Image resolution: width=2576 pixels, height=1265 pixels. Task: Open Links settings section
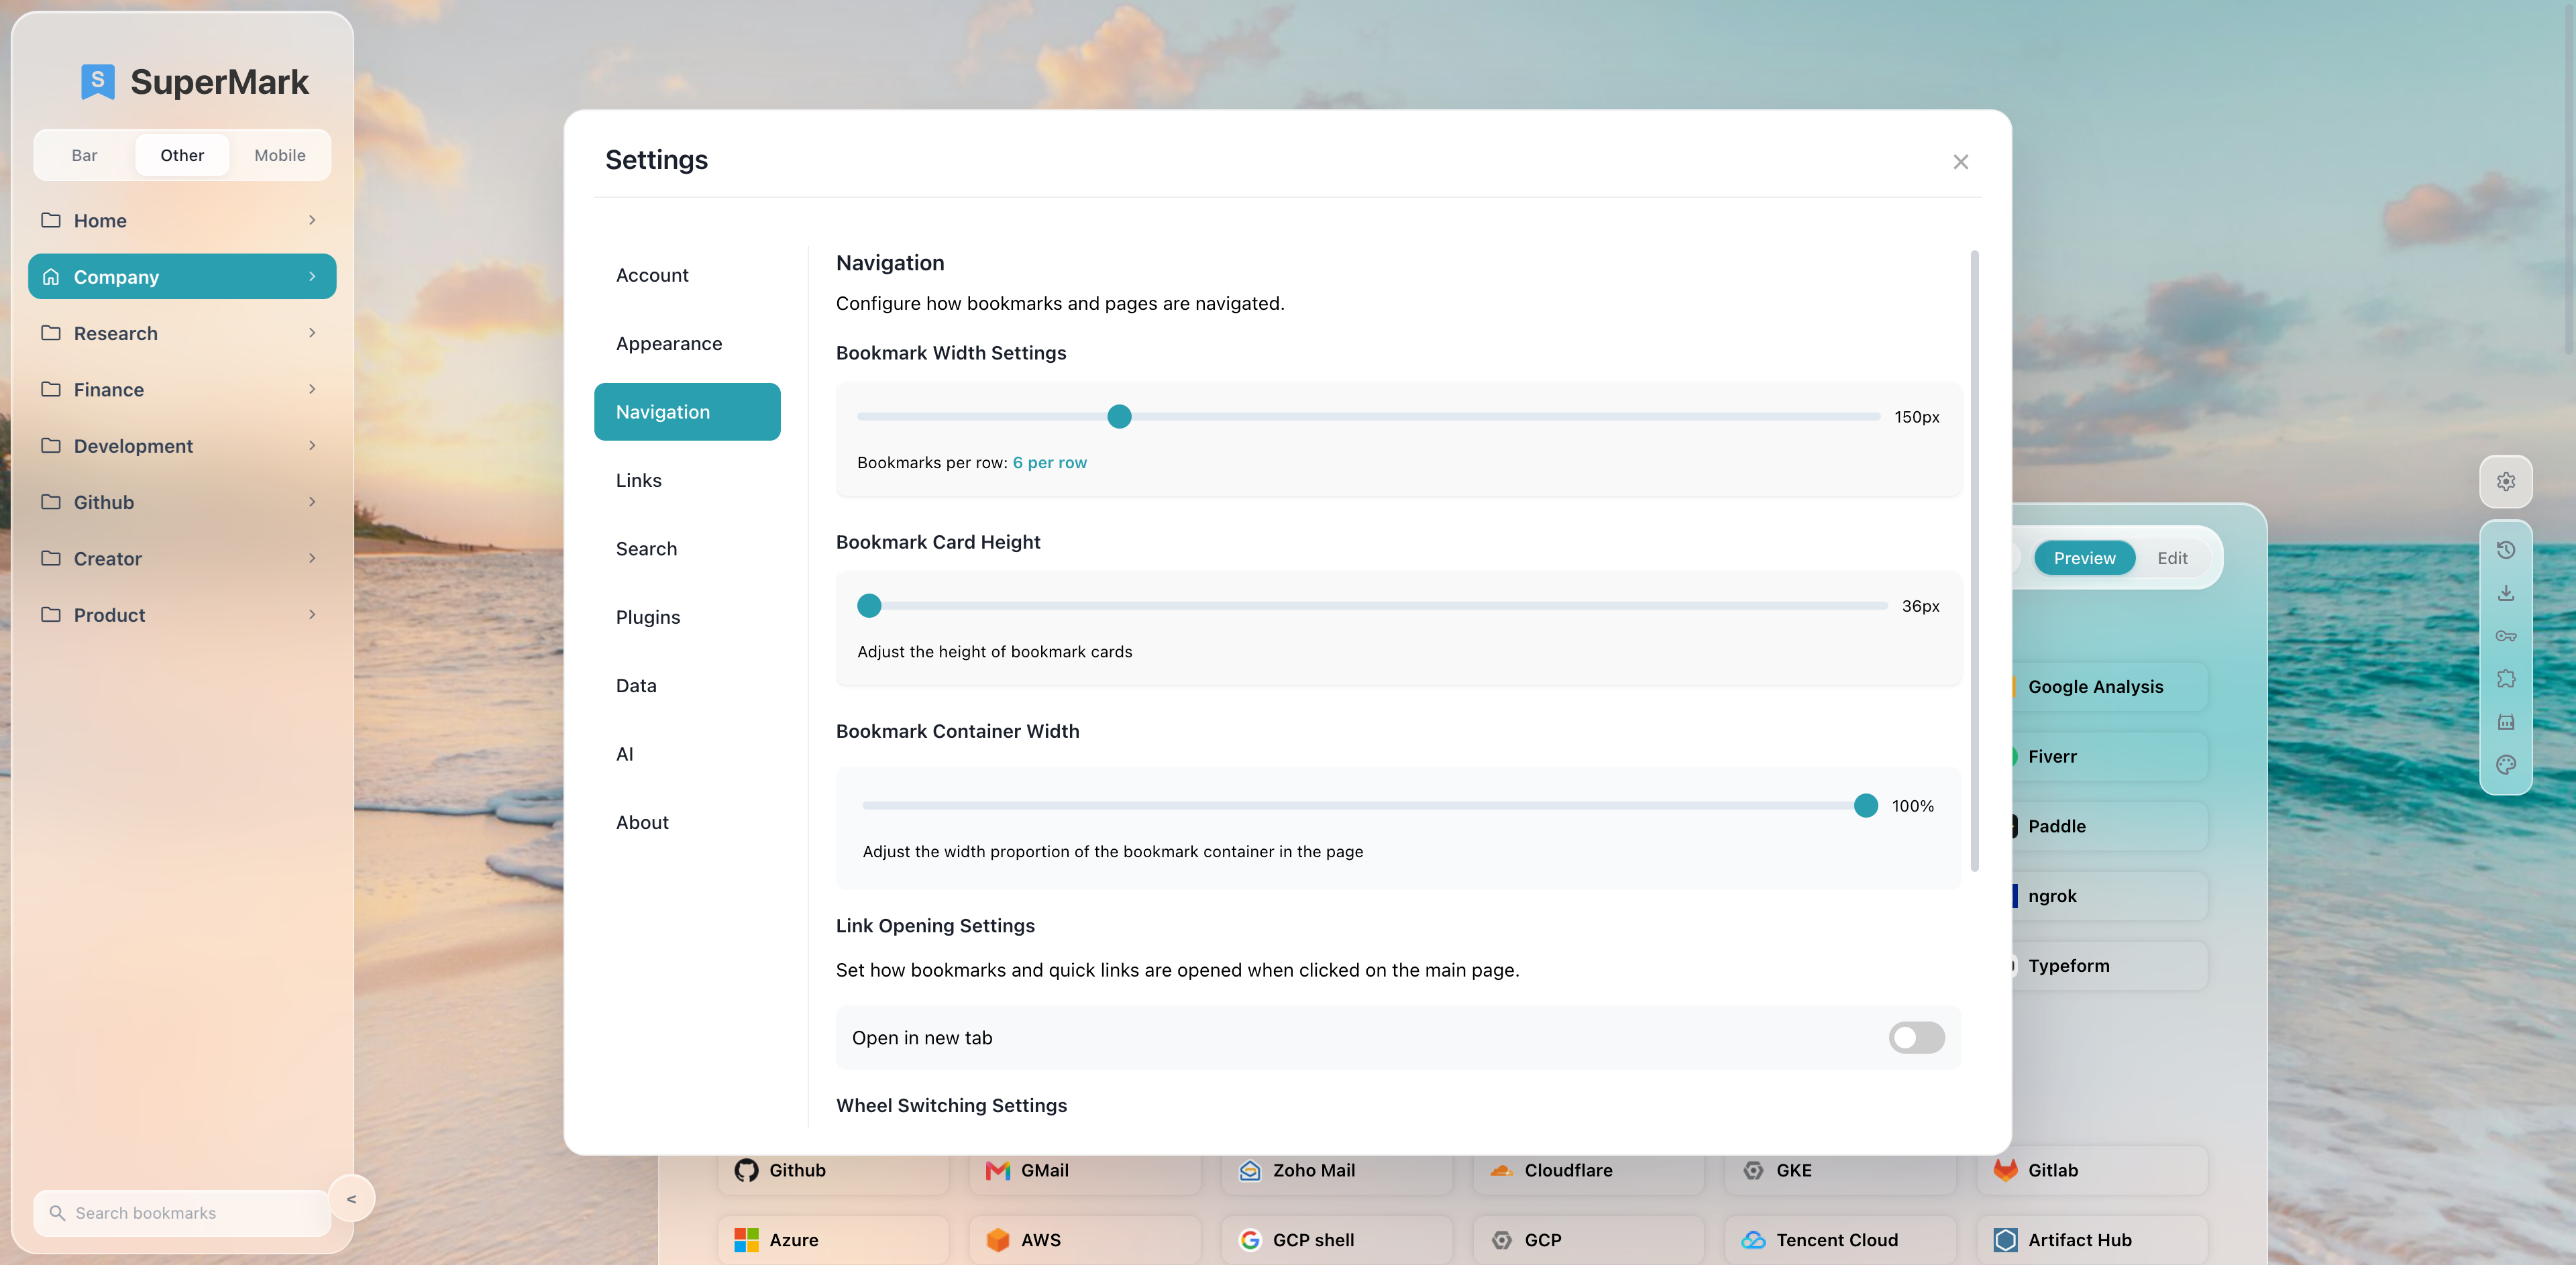tap(687, 480)
